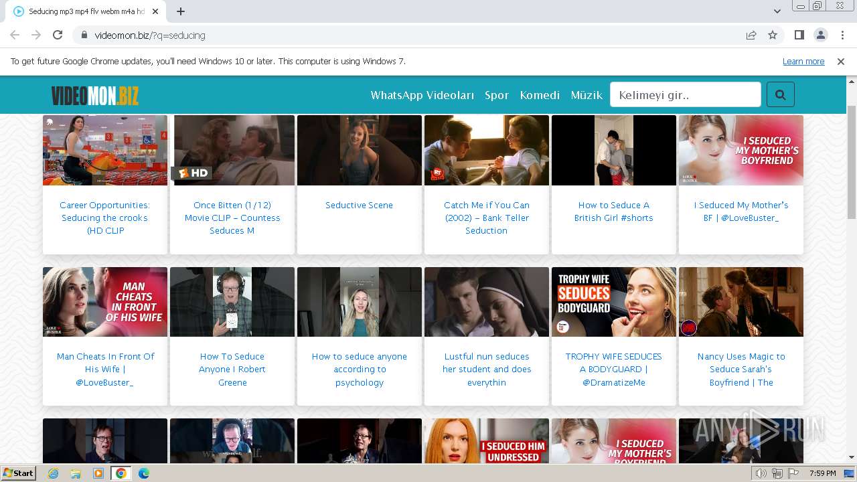Open I Seduced My Mother's BF link
The width and height of the screenshot is (857, 482).
pyautogui.click(x=741, y=212)
